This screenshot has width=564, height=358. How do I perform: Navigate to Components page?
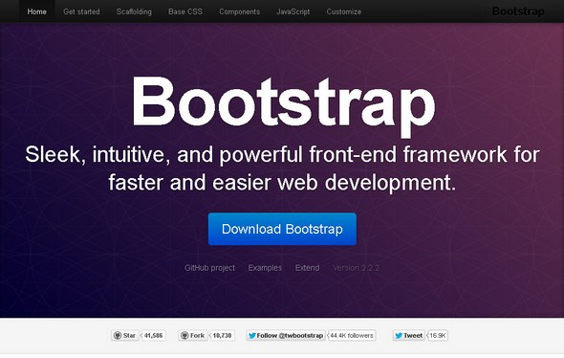[240, 11]
